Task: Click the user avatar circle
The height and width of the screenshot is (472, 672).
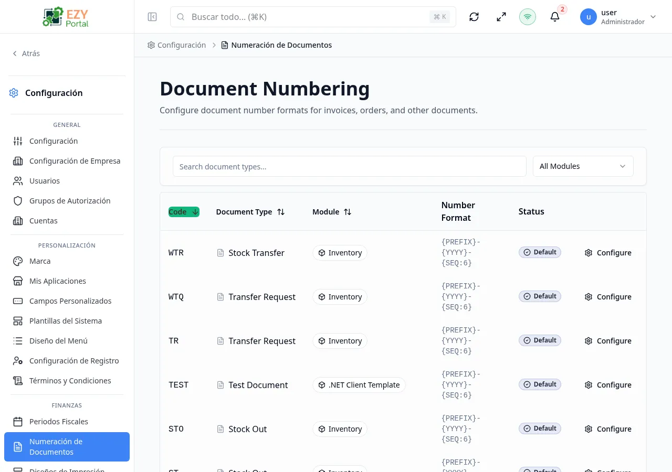Action: (x=589, y=17)
